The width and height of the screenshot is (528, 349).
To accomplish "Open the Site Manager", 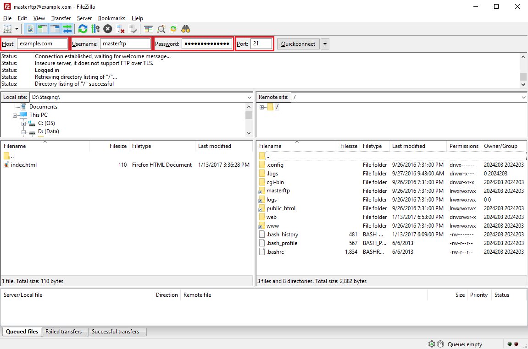I will [8, 28].
